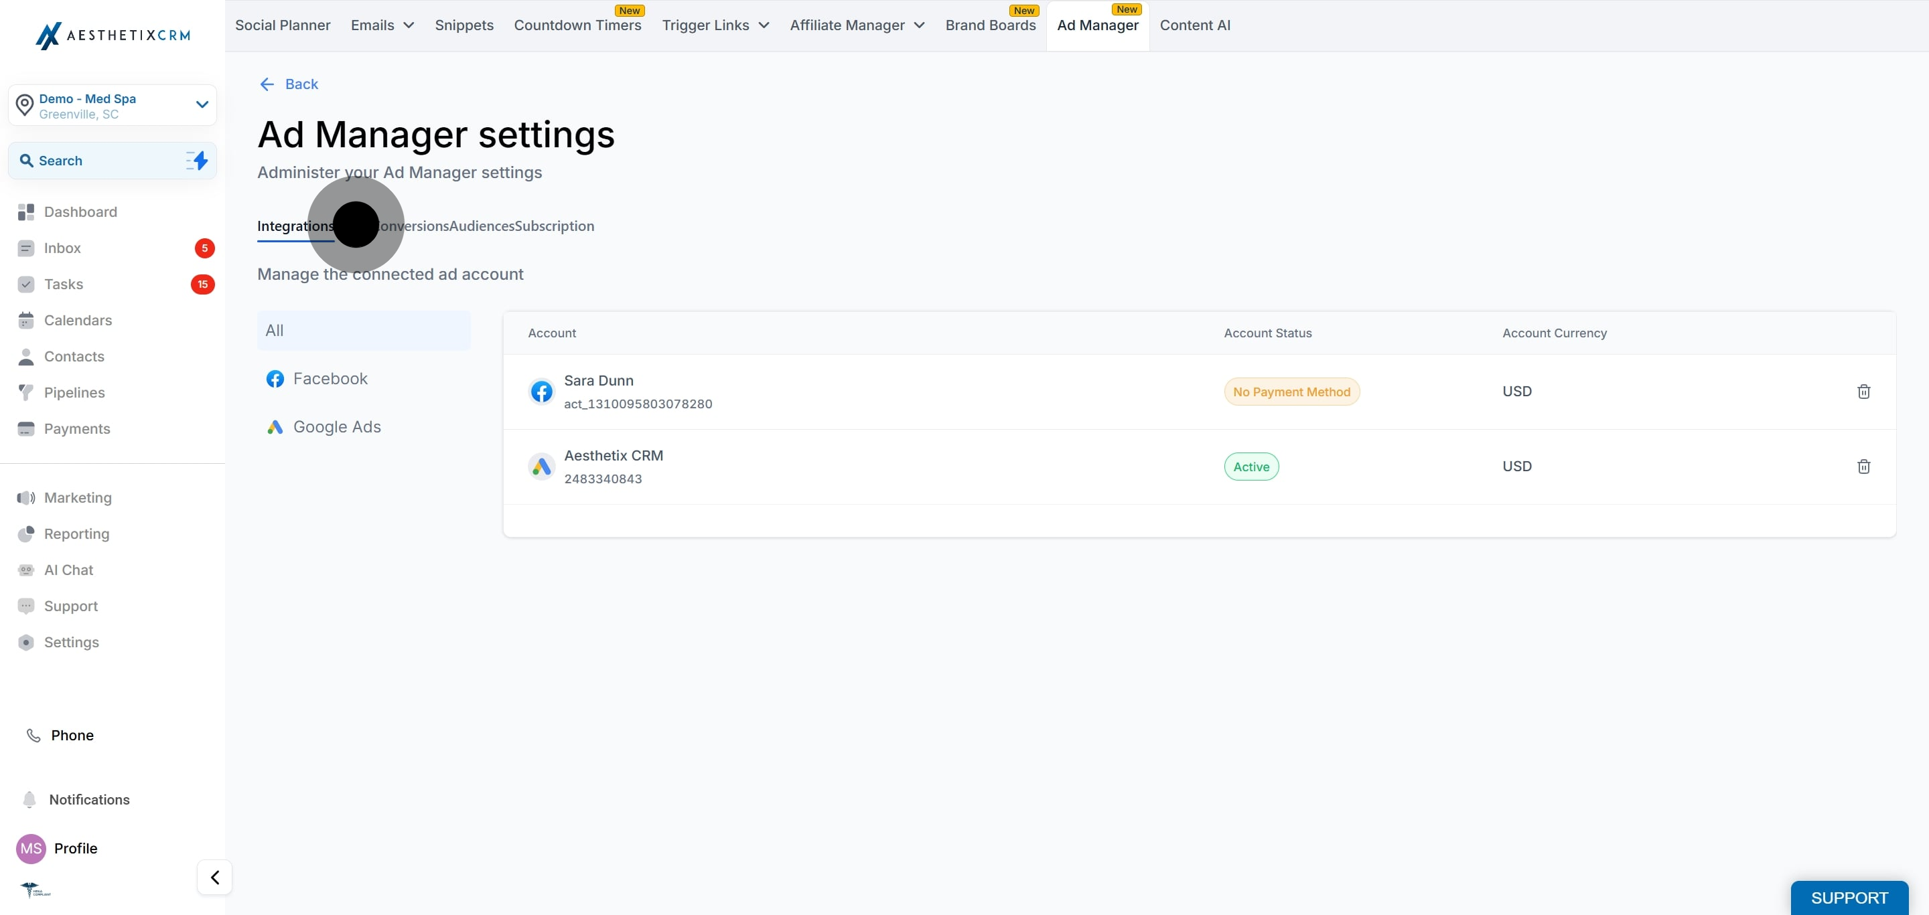Image resolution: width=1929 pixels, height=915 pixels.
Task: Open Pipelines from the sidebar
Action: [x=74, y=392]
